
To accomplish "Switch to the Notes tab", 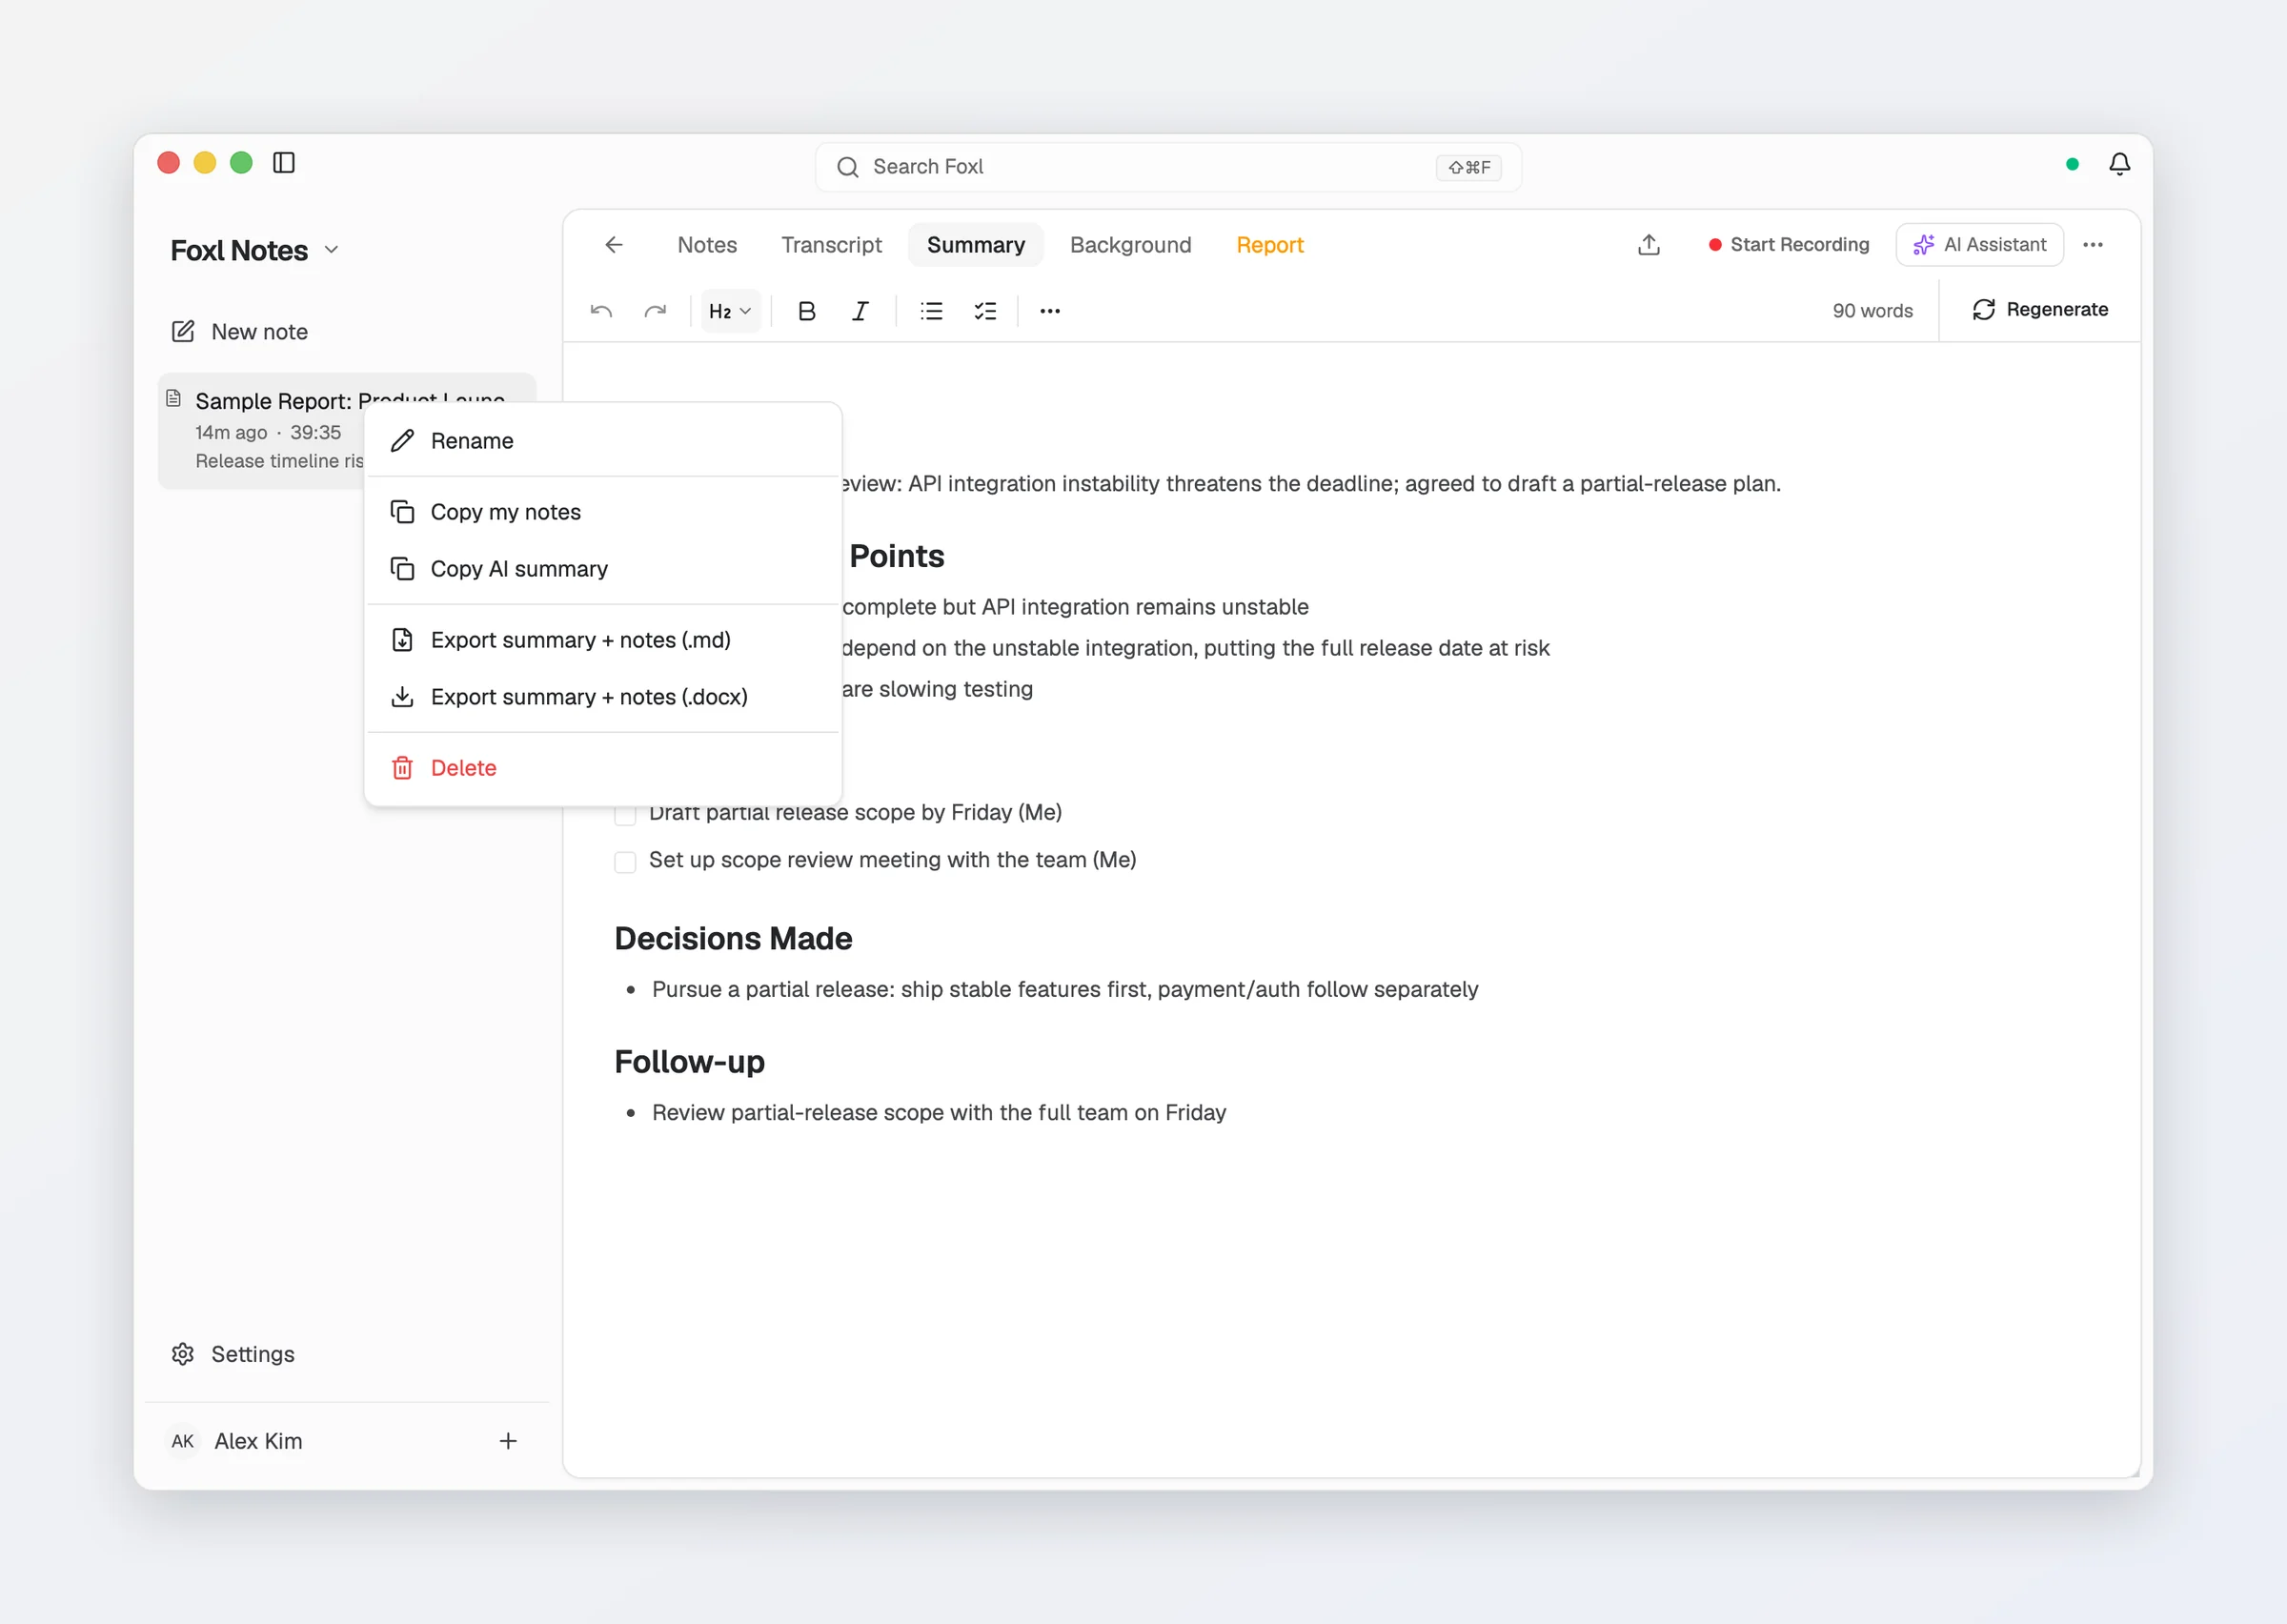I will [x=707, y=245].
